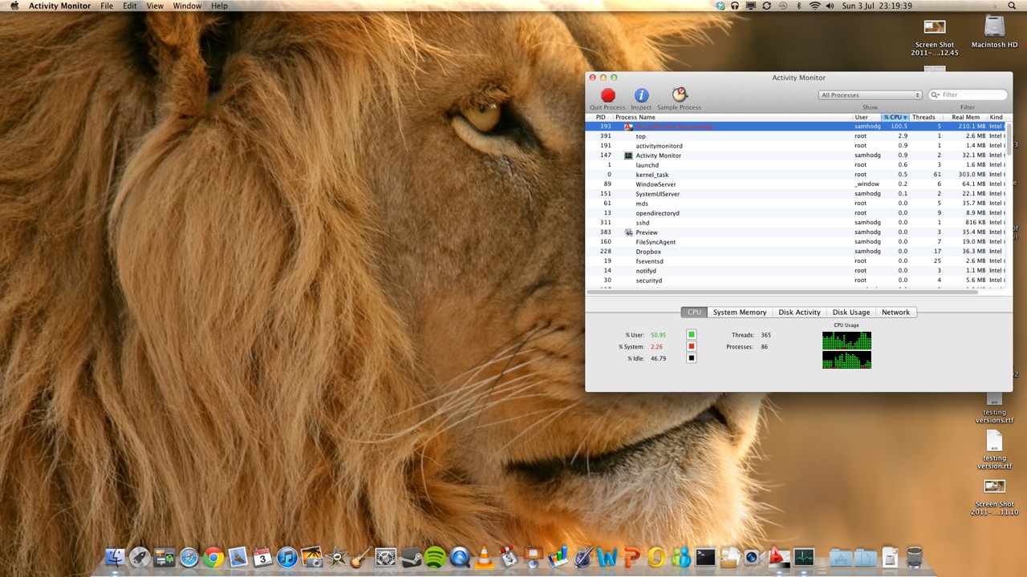Screen dimensions: 1027x577
Task: Open iCal calendar in the Dock
Action: pos(262,557)
